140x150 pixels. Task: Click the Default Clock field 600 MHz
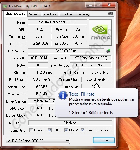(37, 115)
